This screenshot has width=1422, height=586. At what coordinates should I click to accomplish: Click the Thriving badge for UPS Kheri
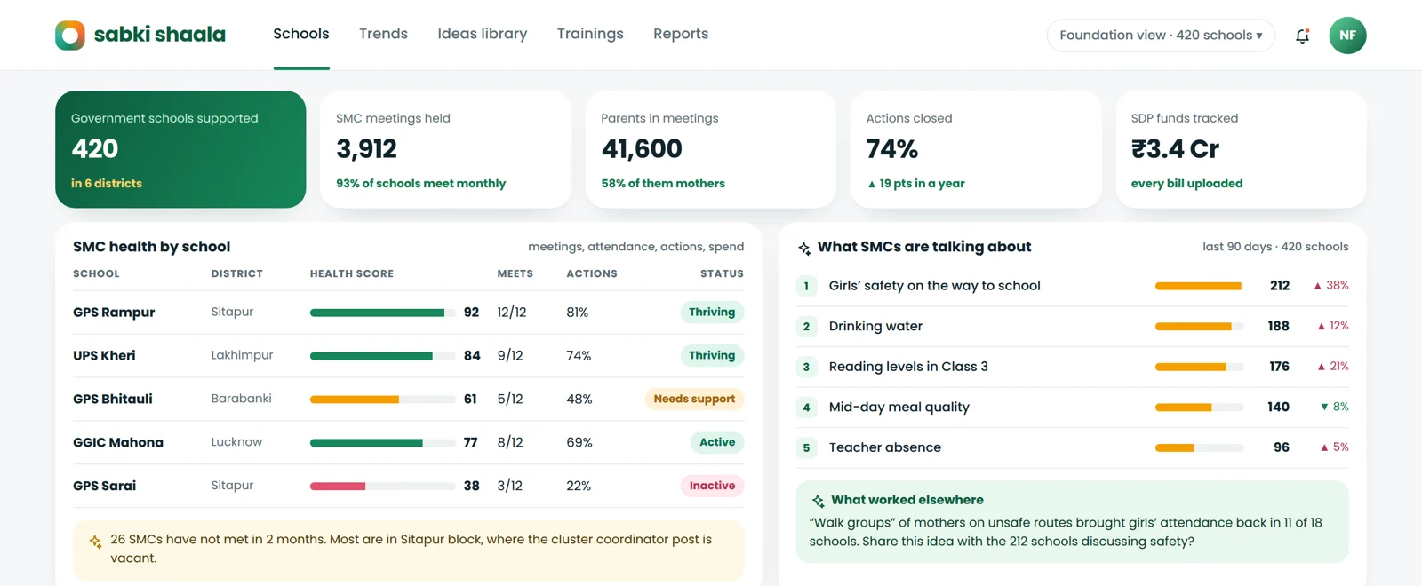(x=712, y=355)
